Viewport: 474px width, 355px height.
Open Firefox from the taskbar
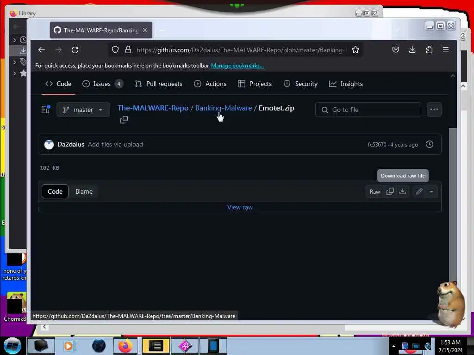pos(125,346)
